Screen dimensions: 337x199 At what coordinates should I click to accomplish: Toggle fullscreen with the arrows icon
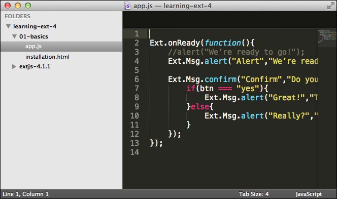(x=330, y=6)
